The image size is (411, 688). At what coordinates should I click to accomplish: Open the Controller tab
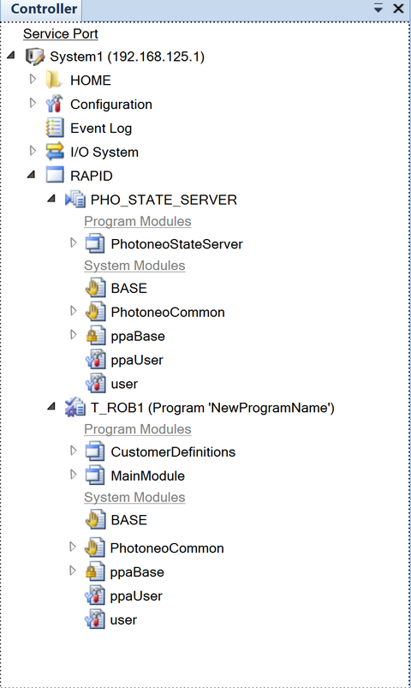coord(44,9)
